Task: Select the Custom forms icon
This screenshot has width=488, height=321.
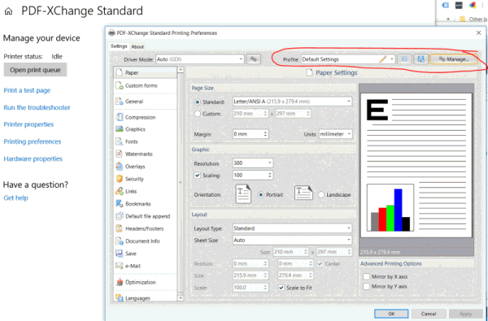Action: (x=120, y=85)
